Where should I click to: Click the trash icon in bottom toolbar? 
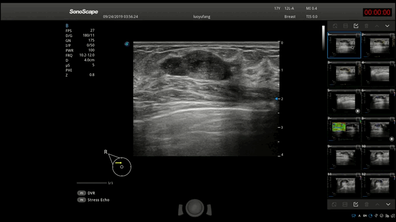(x=367, y=204)
